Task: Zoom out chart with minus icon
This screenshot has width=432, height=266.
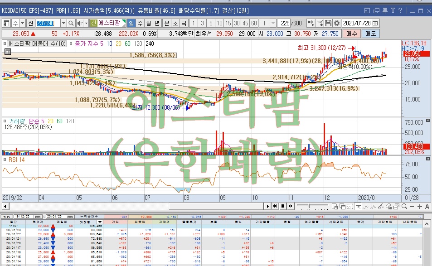Action: pyautogui.click(x=412, y=207)
